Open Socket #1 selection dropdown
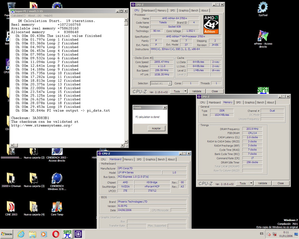Image resolution: width=299 pixels, height=239 pixels. [170, 83]
